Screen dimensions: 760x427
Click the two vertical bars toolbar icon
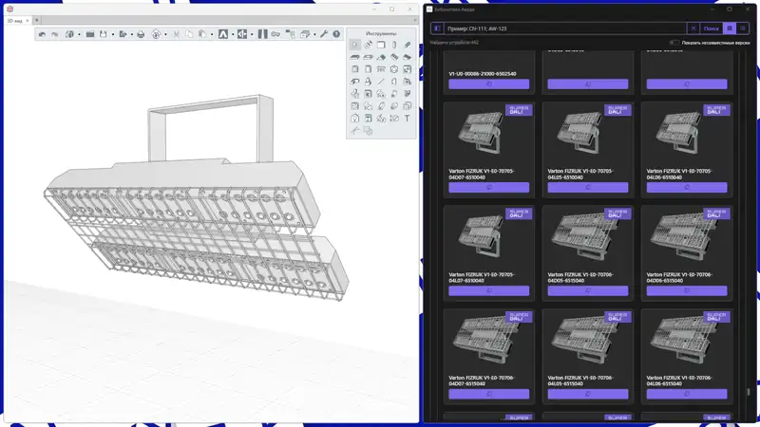coord(263,34)
